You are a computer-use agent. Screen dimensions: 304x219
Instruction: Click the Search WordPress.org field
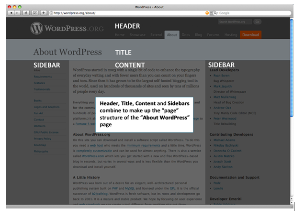pos(235,22)
